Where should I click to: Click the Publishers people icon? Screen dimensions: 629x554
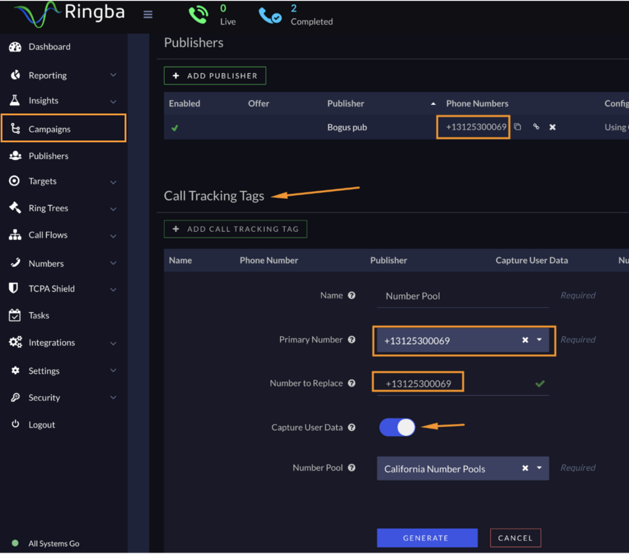(15, 156)
